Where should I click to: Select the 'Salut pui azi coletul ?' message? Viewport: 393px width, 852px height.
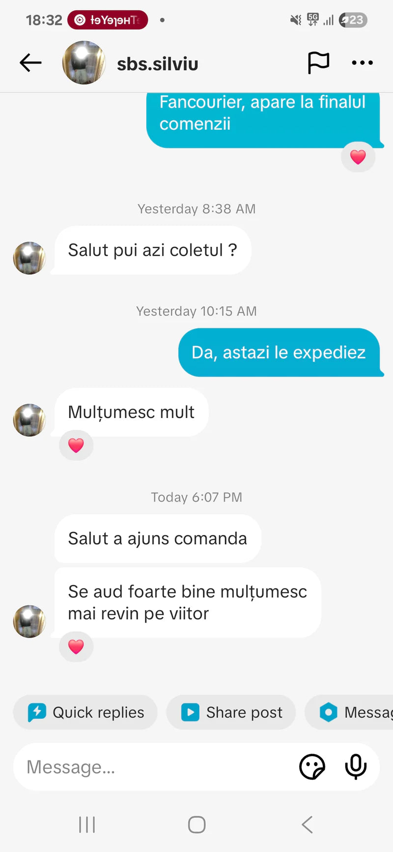pos(153,250)
